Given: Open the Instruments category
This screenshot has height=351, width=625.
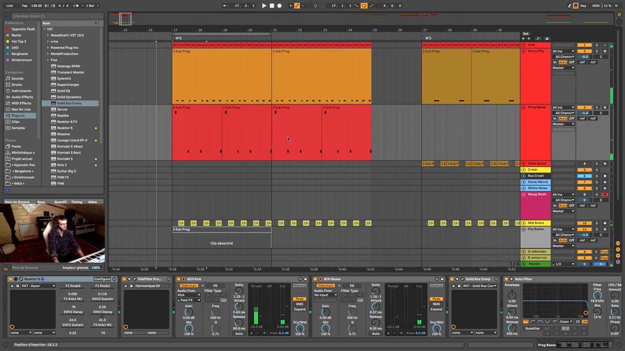Looking at the screenshot, I should tap(21, 91).
